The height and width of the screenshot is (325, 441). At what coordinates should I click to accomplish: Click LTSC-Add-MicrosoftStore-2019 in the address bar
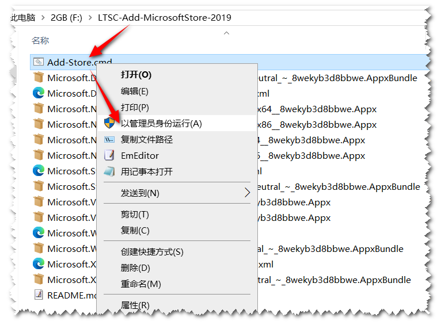pos(165,17)
